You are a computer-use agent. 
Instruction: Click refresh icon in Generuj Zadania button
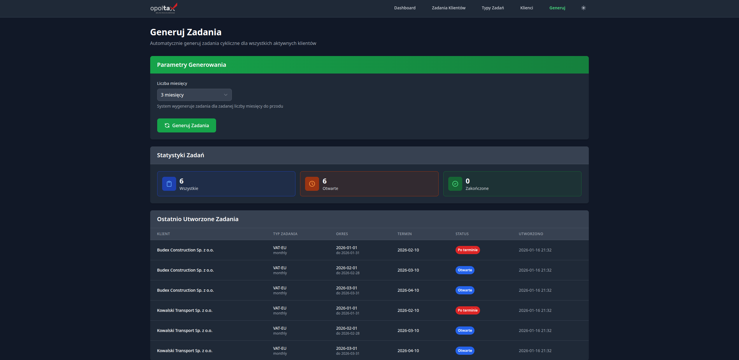pos(167,125)
